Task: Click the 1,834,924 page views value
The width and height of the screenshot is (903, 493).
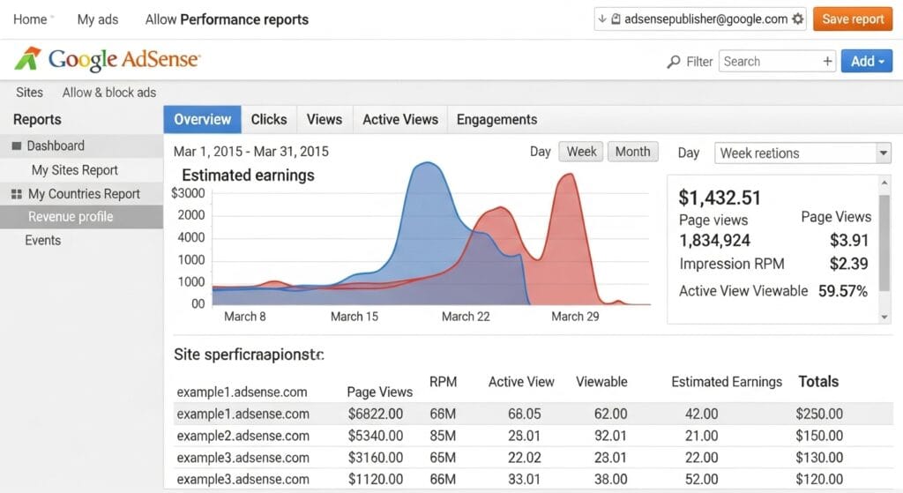Action: pos(714,240)
